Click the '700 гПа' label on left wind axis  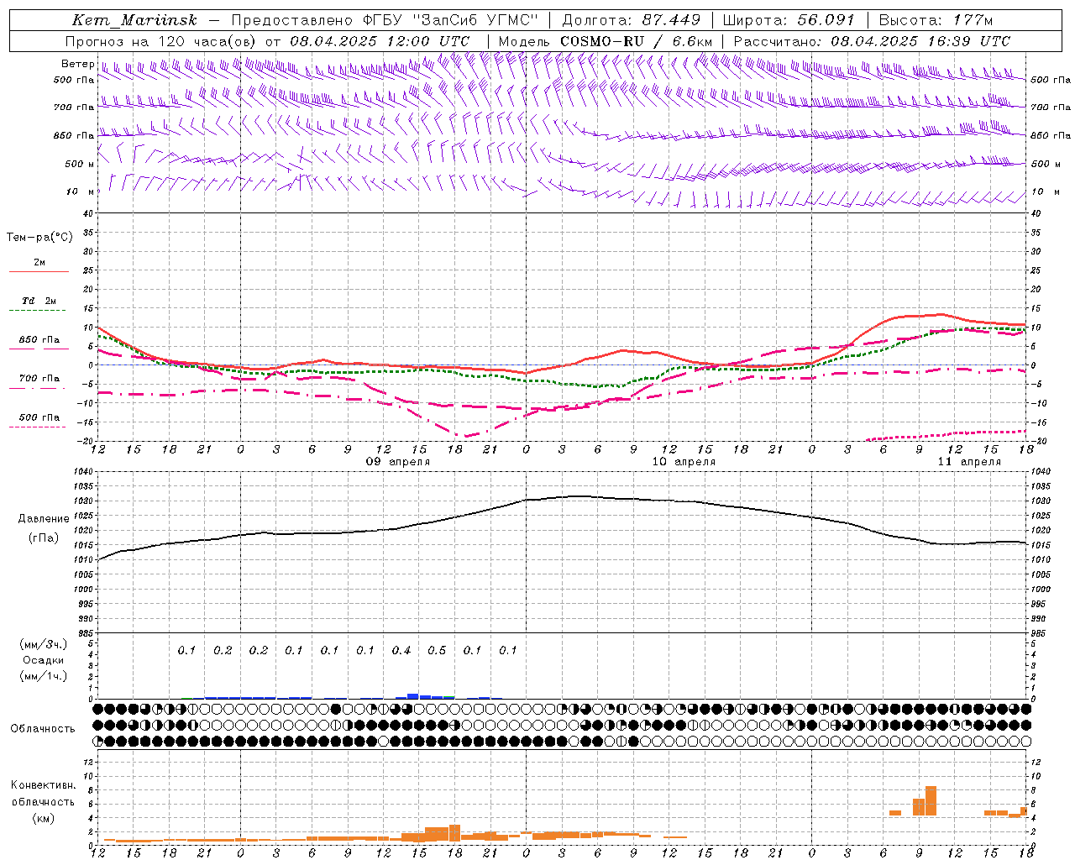click(74, 107)
